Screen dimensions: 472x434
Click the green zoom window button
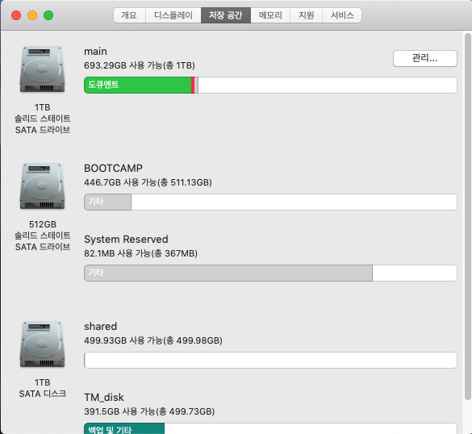click(48, 15)
